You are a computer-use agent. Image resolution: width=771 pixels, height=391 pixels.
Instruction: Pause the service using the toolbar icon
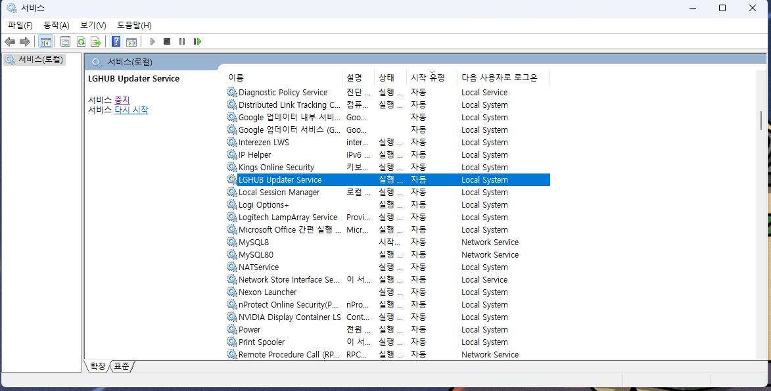click(x=181, y=41)
